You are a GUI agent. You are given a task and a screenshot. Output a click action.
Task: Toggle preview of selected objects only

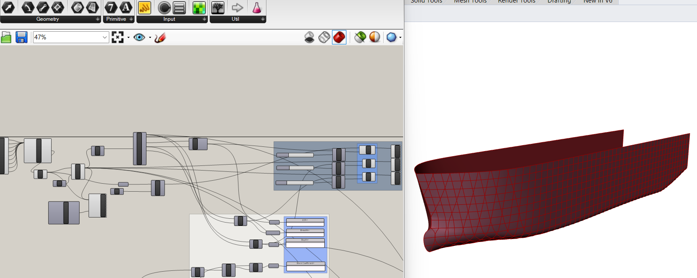pyautogui.click(x=360, y=38)
